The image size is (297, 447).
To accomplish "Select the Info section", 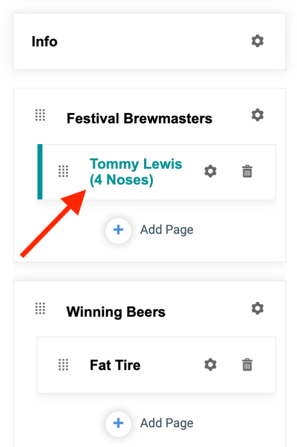I will pos(45,42).
